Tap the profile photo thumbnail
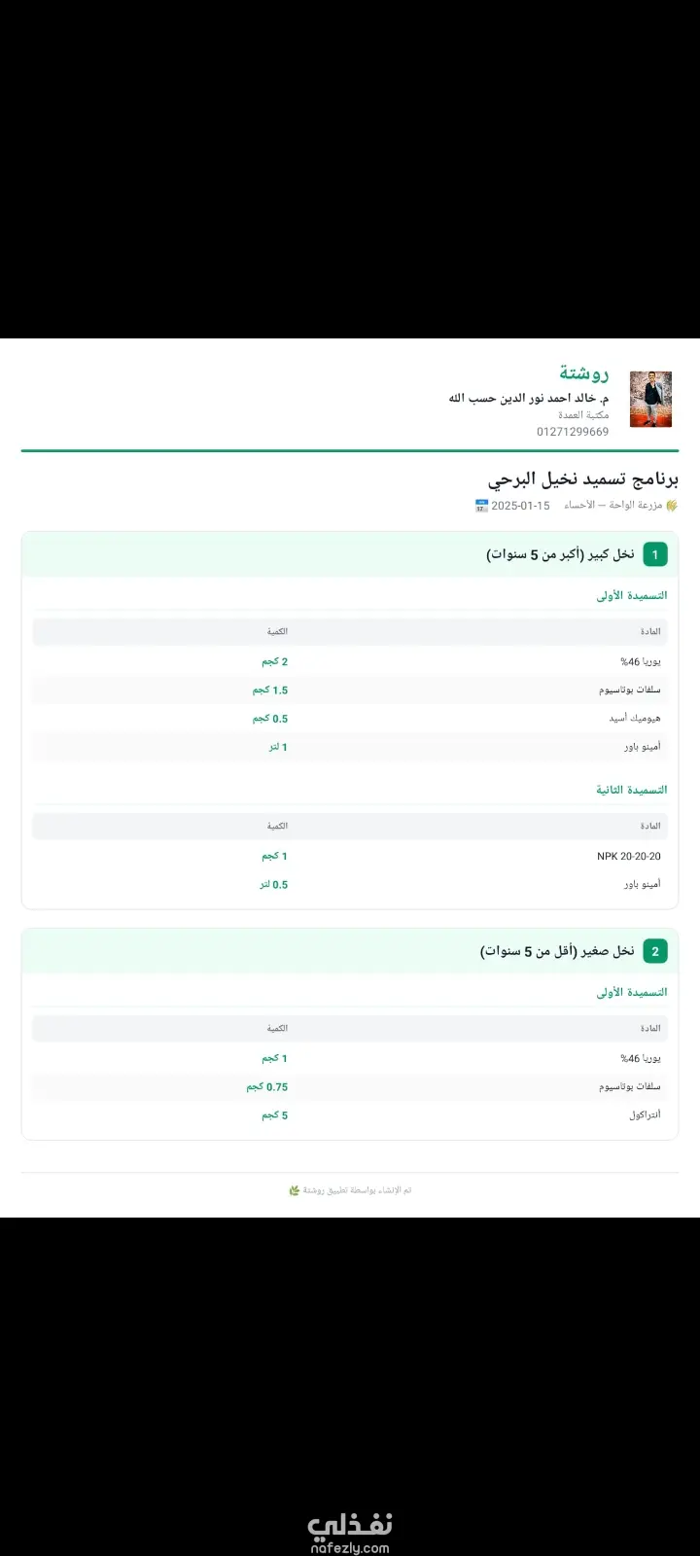The image size is (700, 1556). [650, 400]
